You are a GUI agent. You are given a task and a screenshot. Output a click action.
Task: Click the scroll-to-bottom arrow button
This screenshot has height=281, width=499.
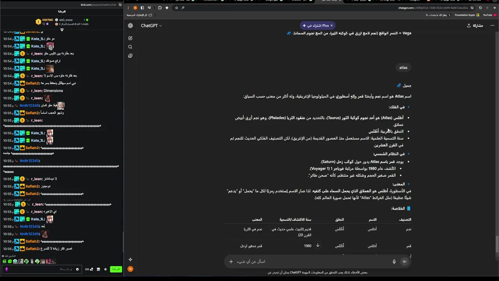click(x=318, y=245)
